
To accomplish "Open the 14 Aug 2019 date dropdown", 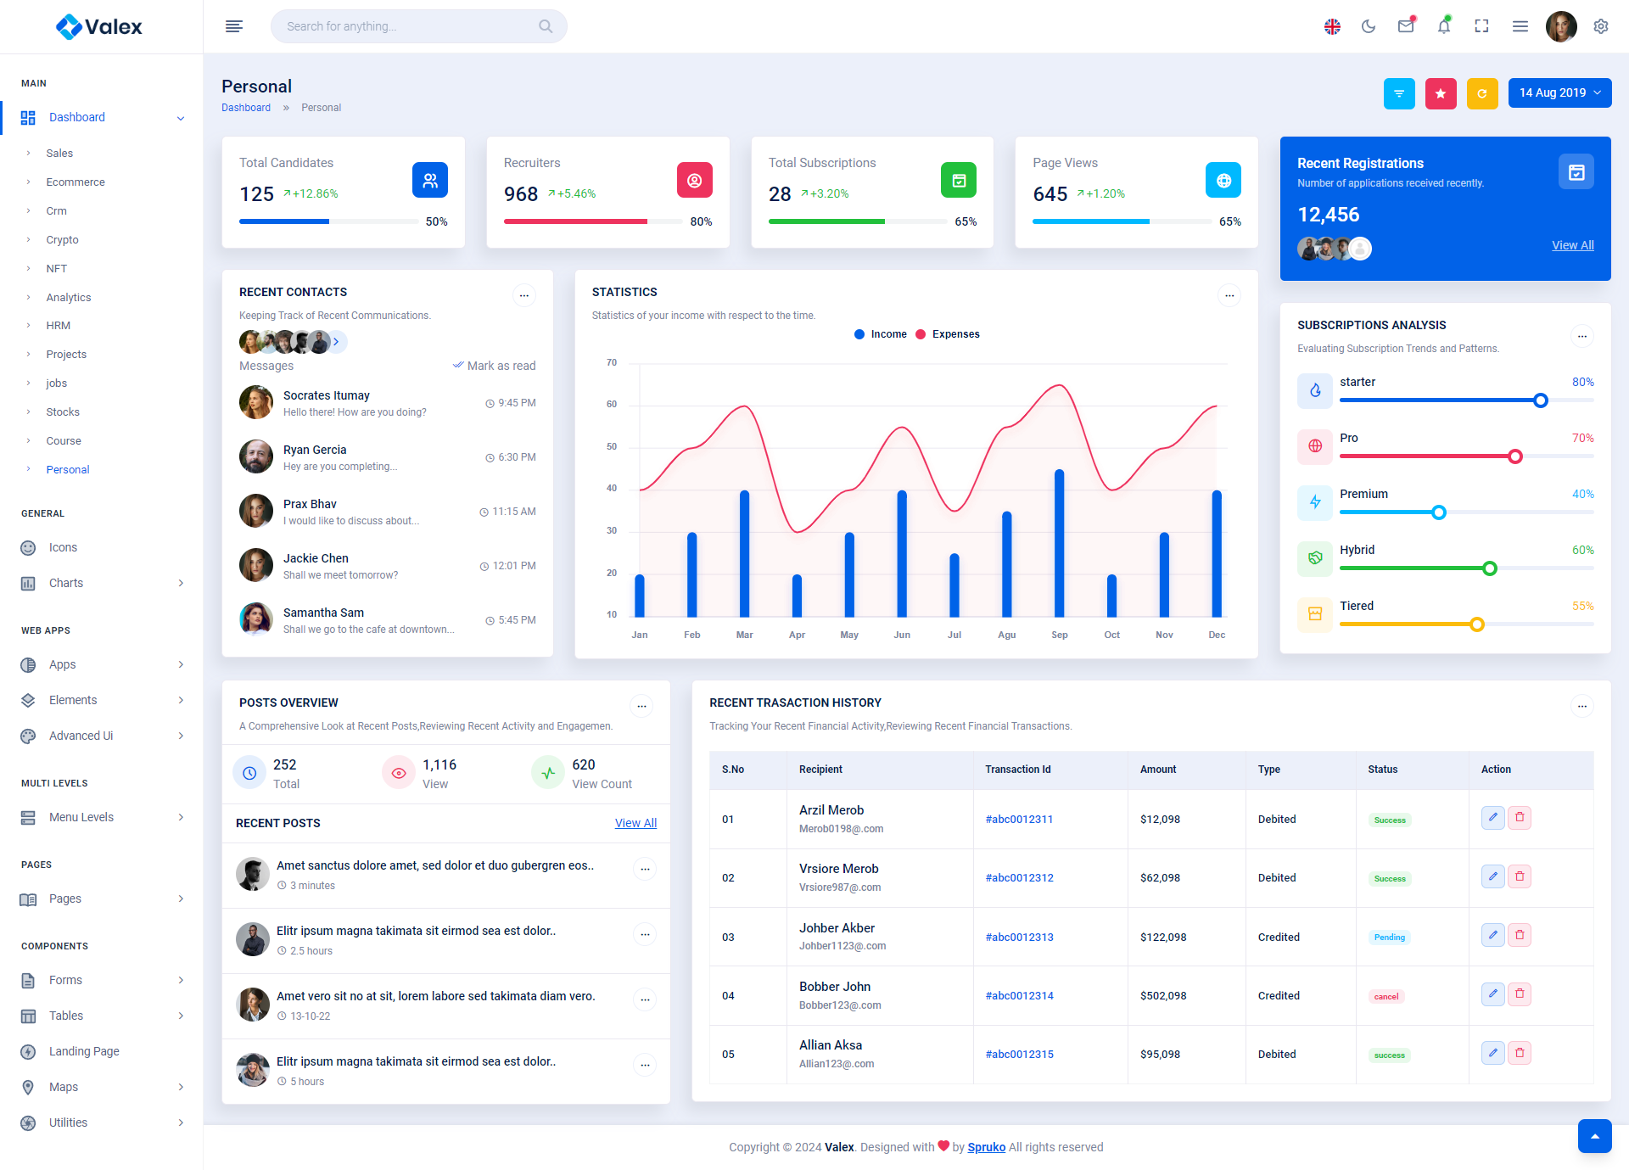I will pyautogui.click(x=1559, y=93).
